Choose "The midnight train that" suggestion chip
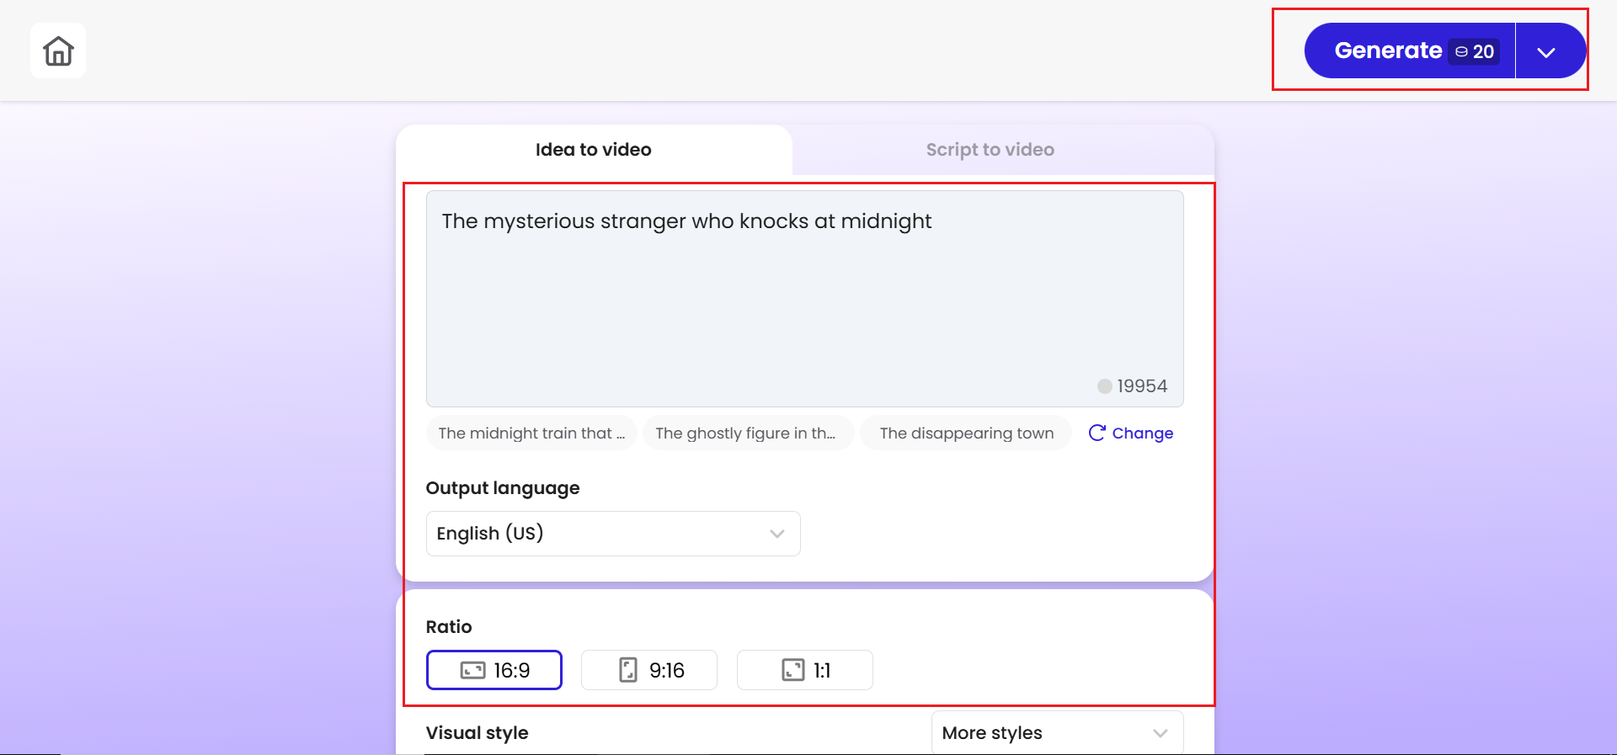 [x=531, y=433]
